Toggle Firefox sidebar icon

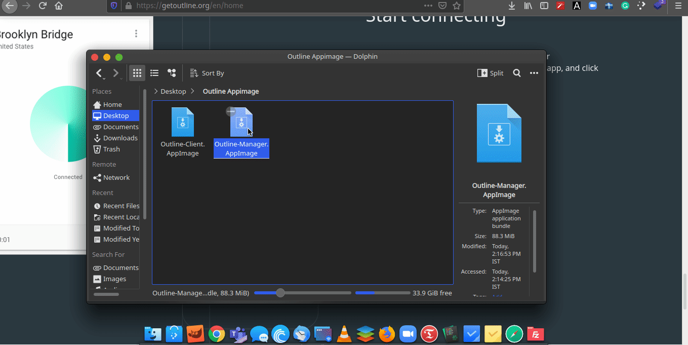pyautogui.click(x=544, y=6)
